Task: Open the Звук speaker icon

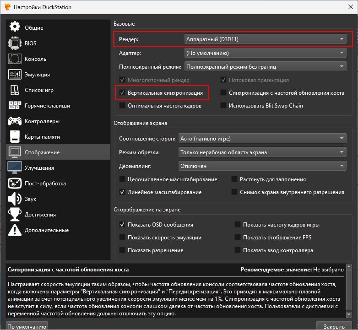Action: [x=15, y=199]
